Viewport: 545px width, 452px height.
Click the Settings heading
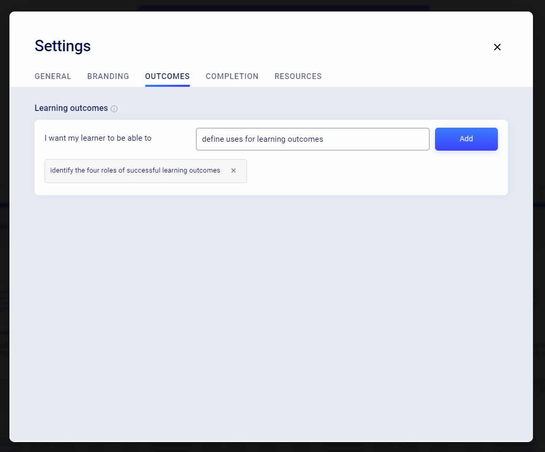(x=62, y=46)
